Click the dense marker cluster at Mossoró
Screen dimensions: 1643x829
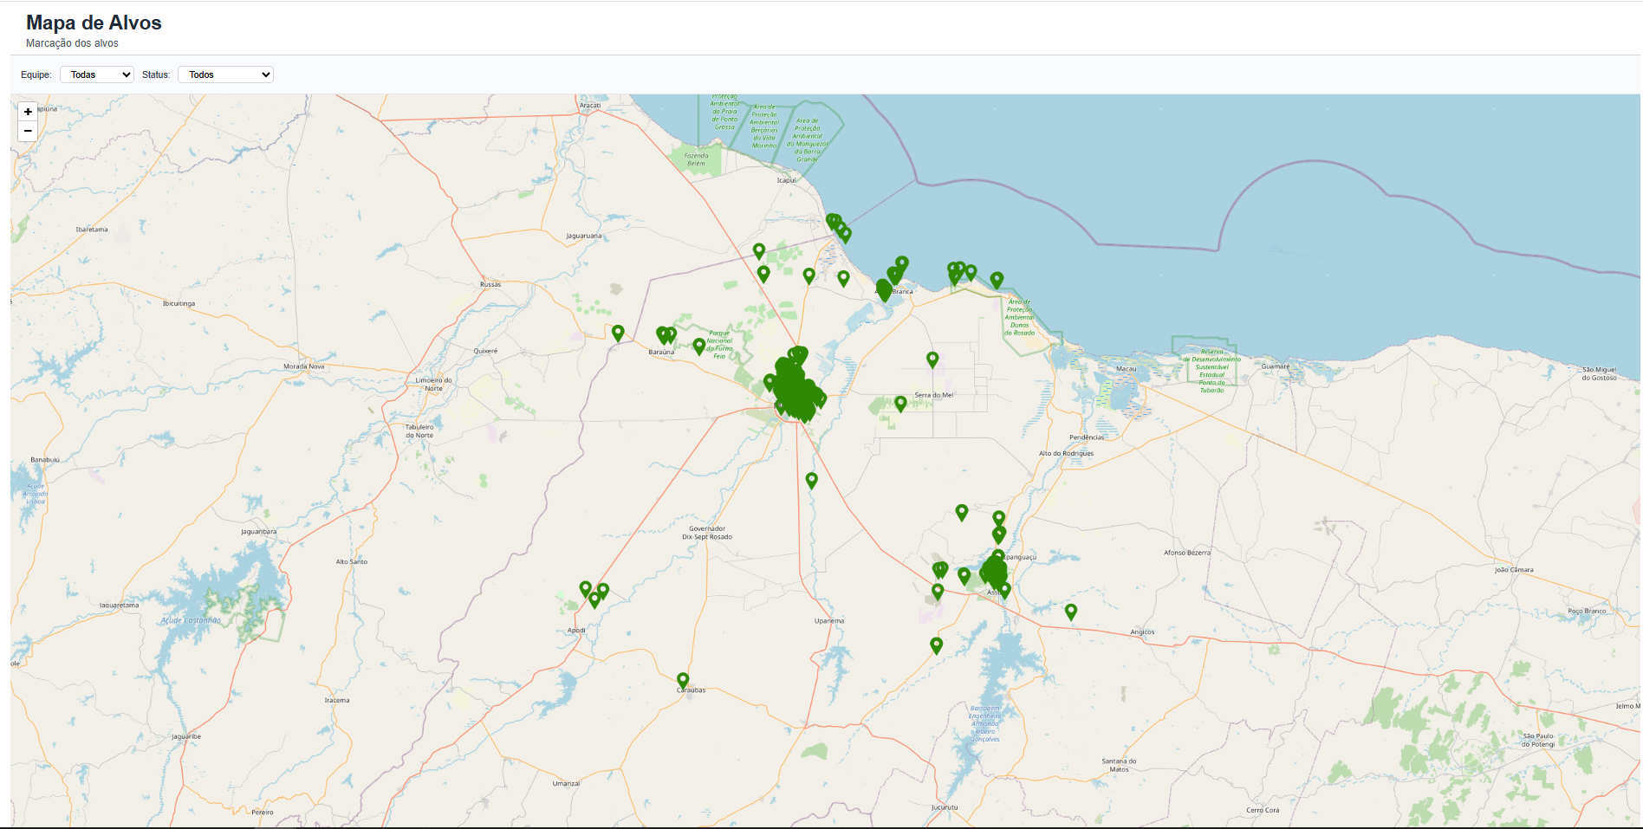click(x=797, y=390)
